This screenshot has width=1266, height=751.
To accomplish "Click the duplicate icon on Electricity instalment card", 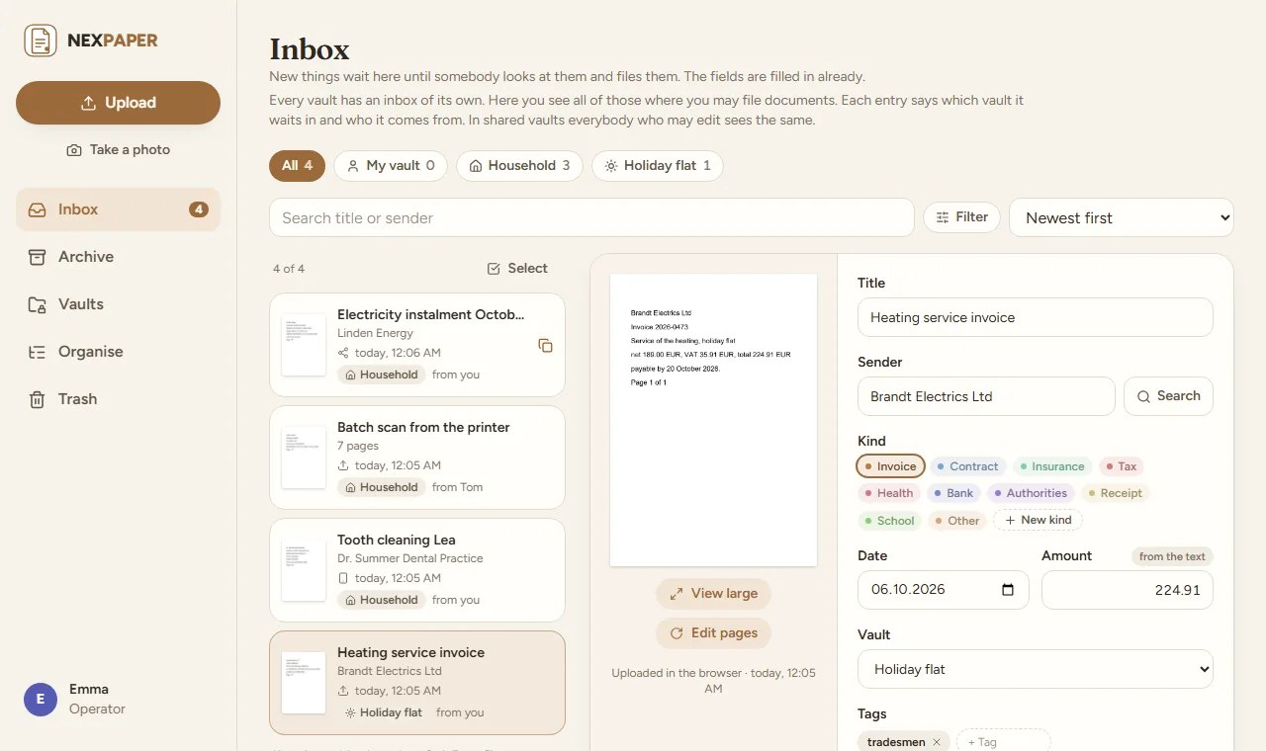I will click(545, 345).
